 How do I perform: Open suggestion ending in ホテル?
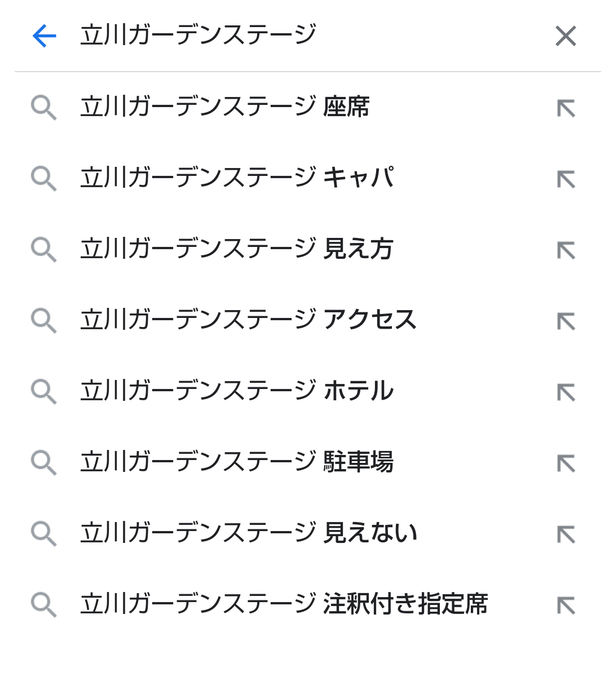pos(304,391)
